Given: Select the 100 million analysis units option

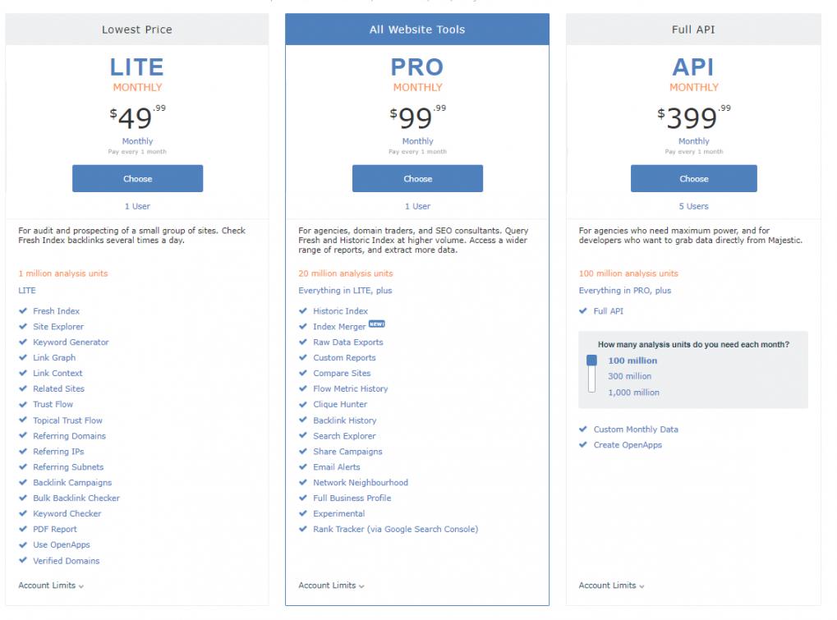Looking at the screenshot, I should pos(632,361).
